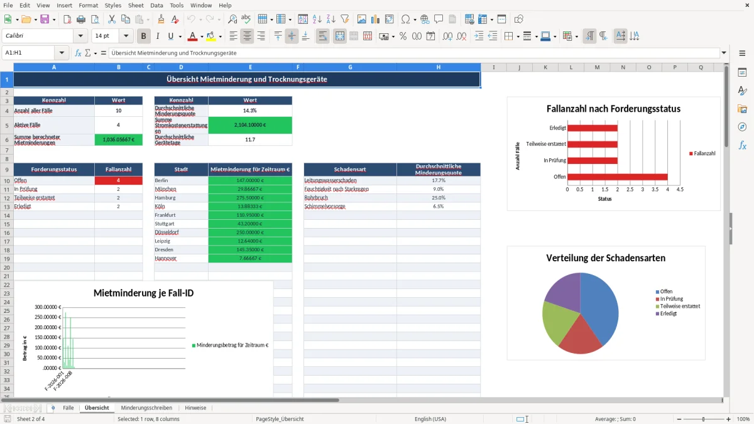Toggle Bold formatting
Viewport: 754px width, 424px height.
click(144, 36)
